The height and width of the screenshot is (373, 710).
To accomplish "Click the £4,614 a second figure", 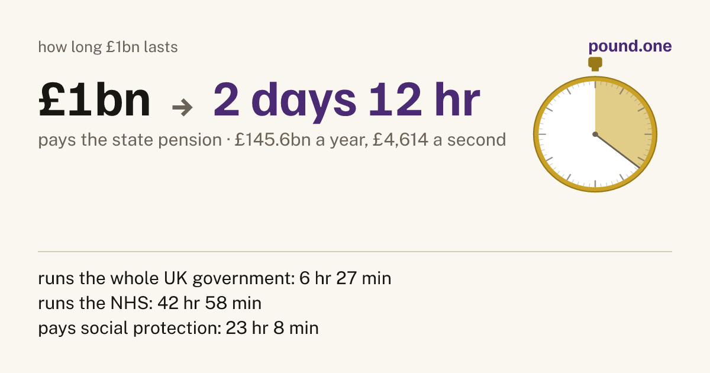I will pyautogui.click(x=440, y=140).
